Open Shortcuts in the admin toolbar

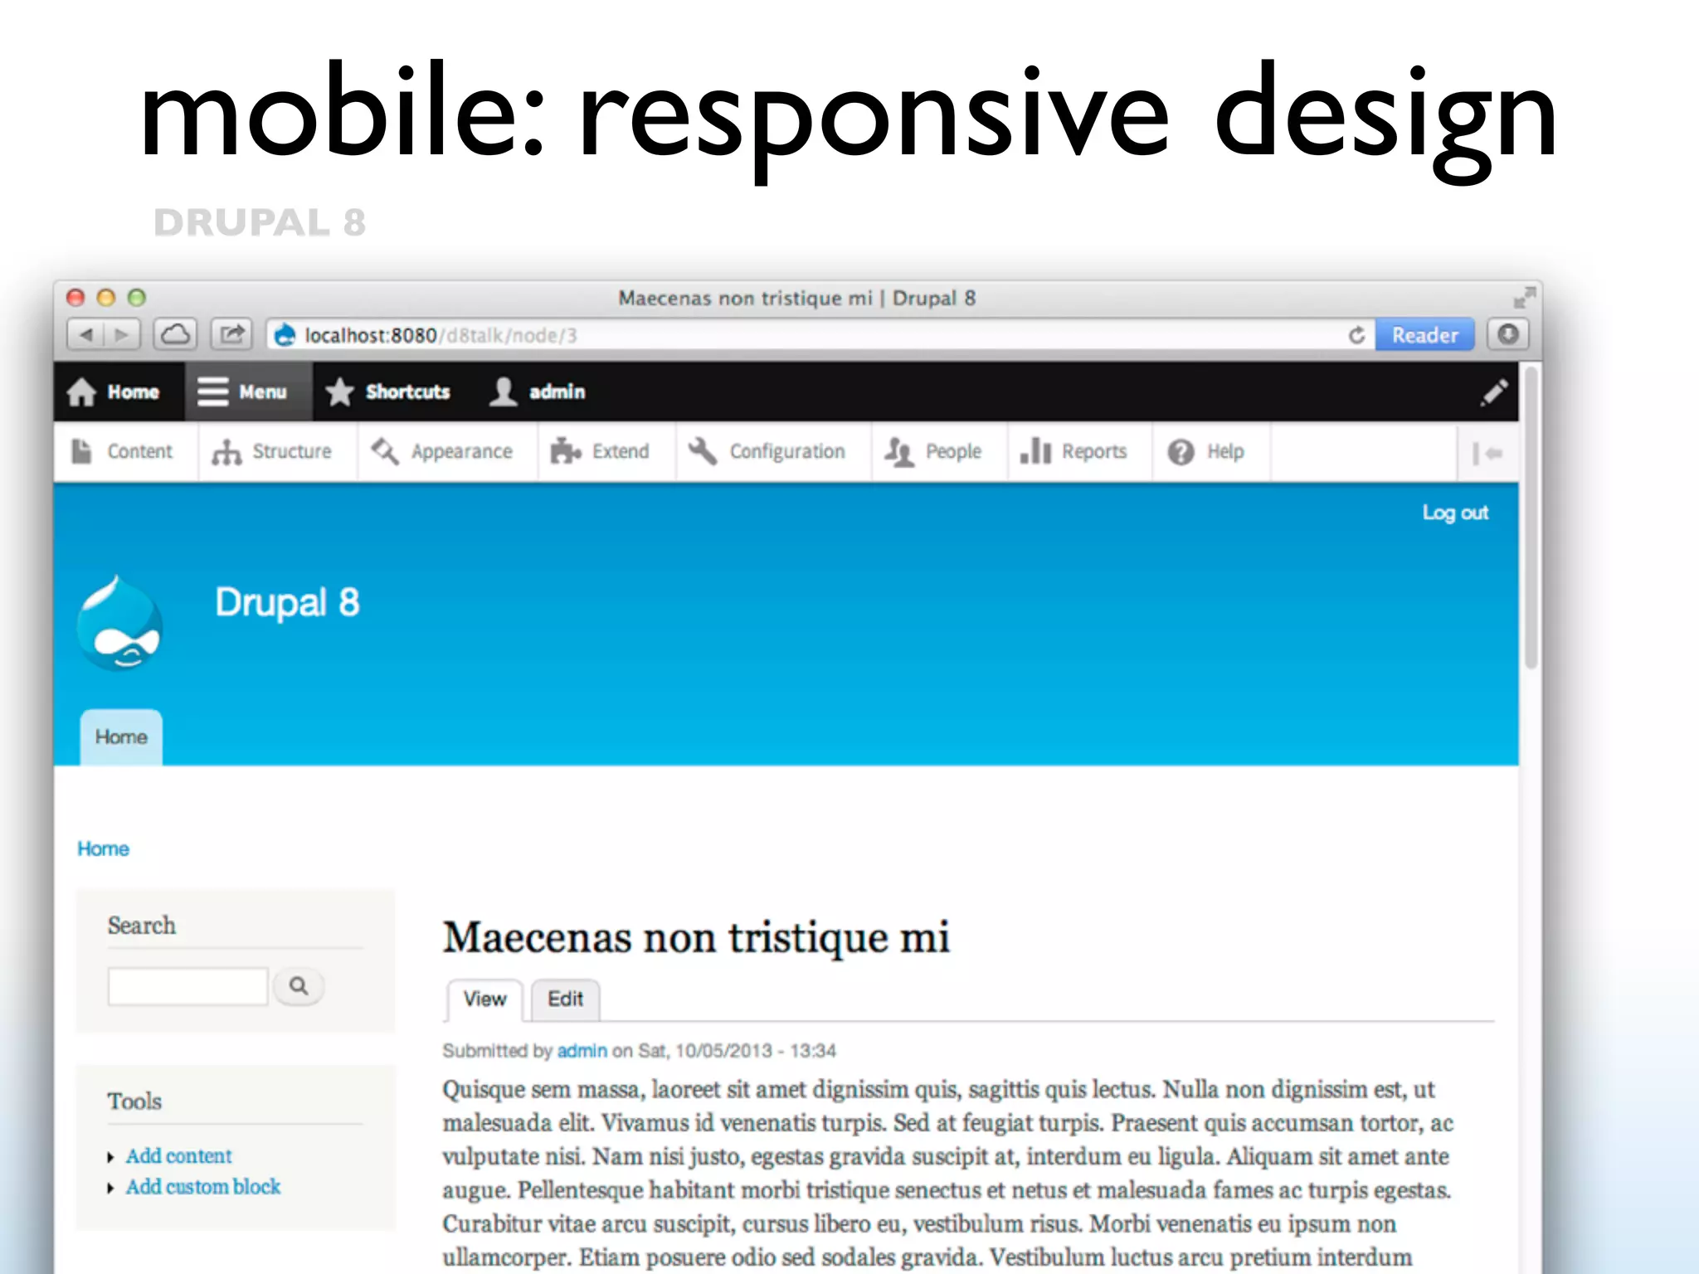tap(387, 391)
